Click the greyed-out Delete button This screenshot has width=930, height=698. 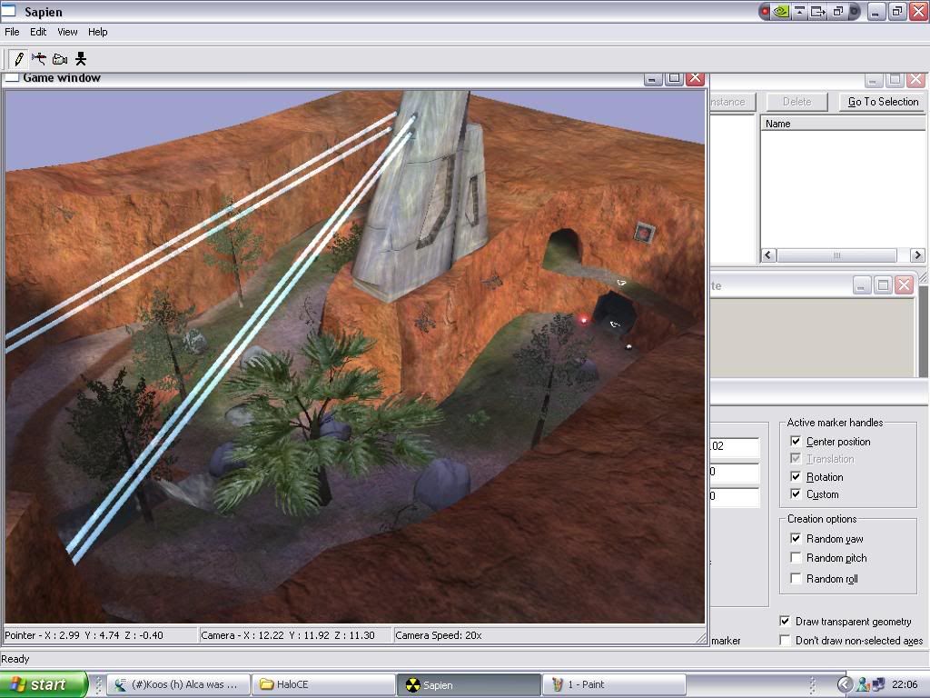tap(796, 102)
